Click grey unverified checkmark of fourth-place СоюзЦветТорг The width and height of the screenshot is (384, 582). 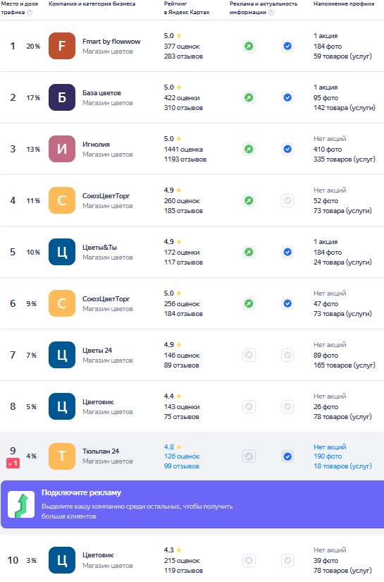click(287, 201)
